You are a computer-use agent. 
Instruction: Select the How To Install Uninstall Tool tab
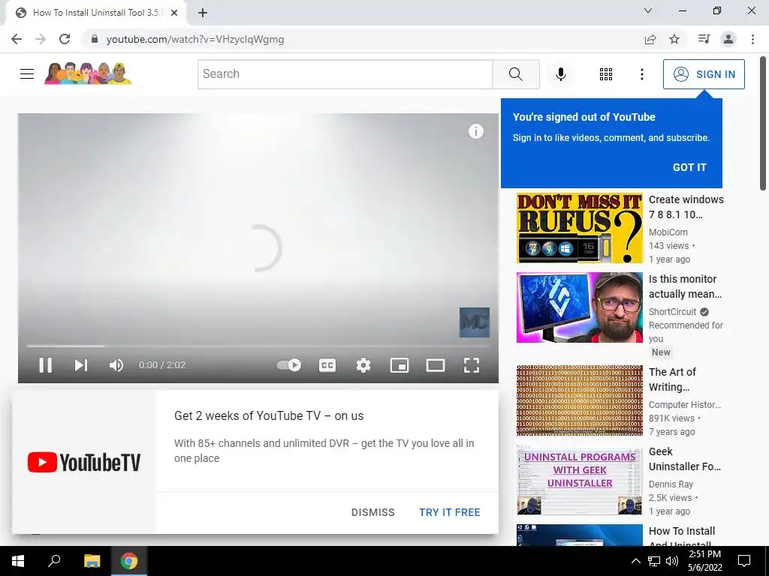click(x=95, y=13)
